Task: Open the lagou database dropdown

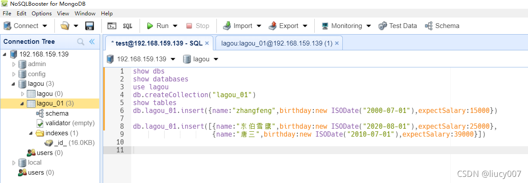Action: click(216, 59)
